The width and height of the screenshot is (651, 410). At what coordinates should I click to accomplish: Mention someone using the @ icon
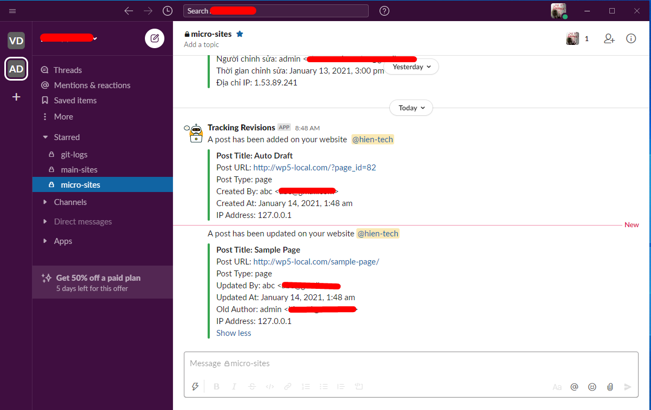(574, 387)
